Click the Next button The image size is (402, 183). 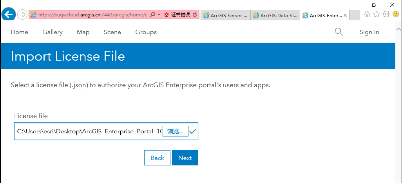[185, 158]
